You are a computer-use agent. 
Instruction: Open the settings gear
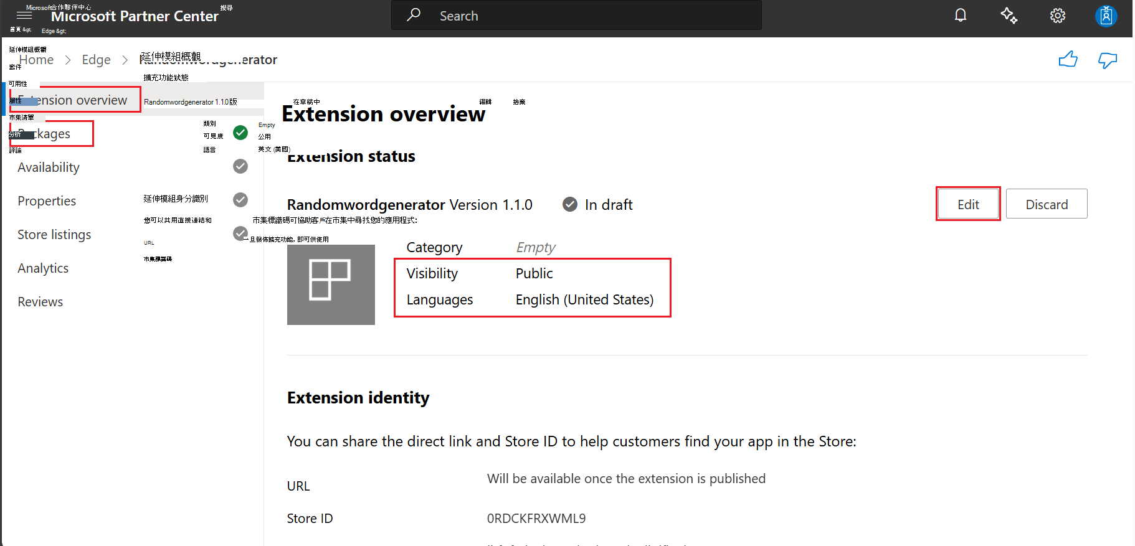point(1058,16)
